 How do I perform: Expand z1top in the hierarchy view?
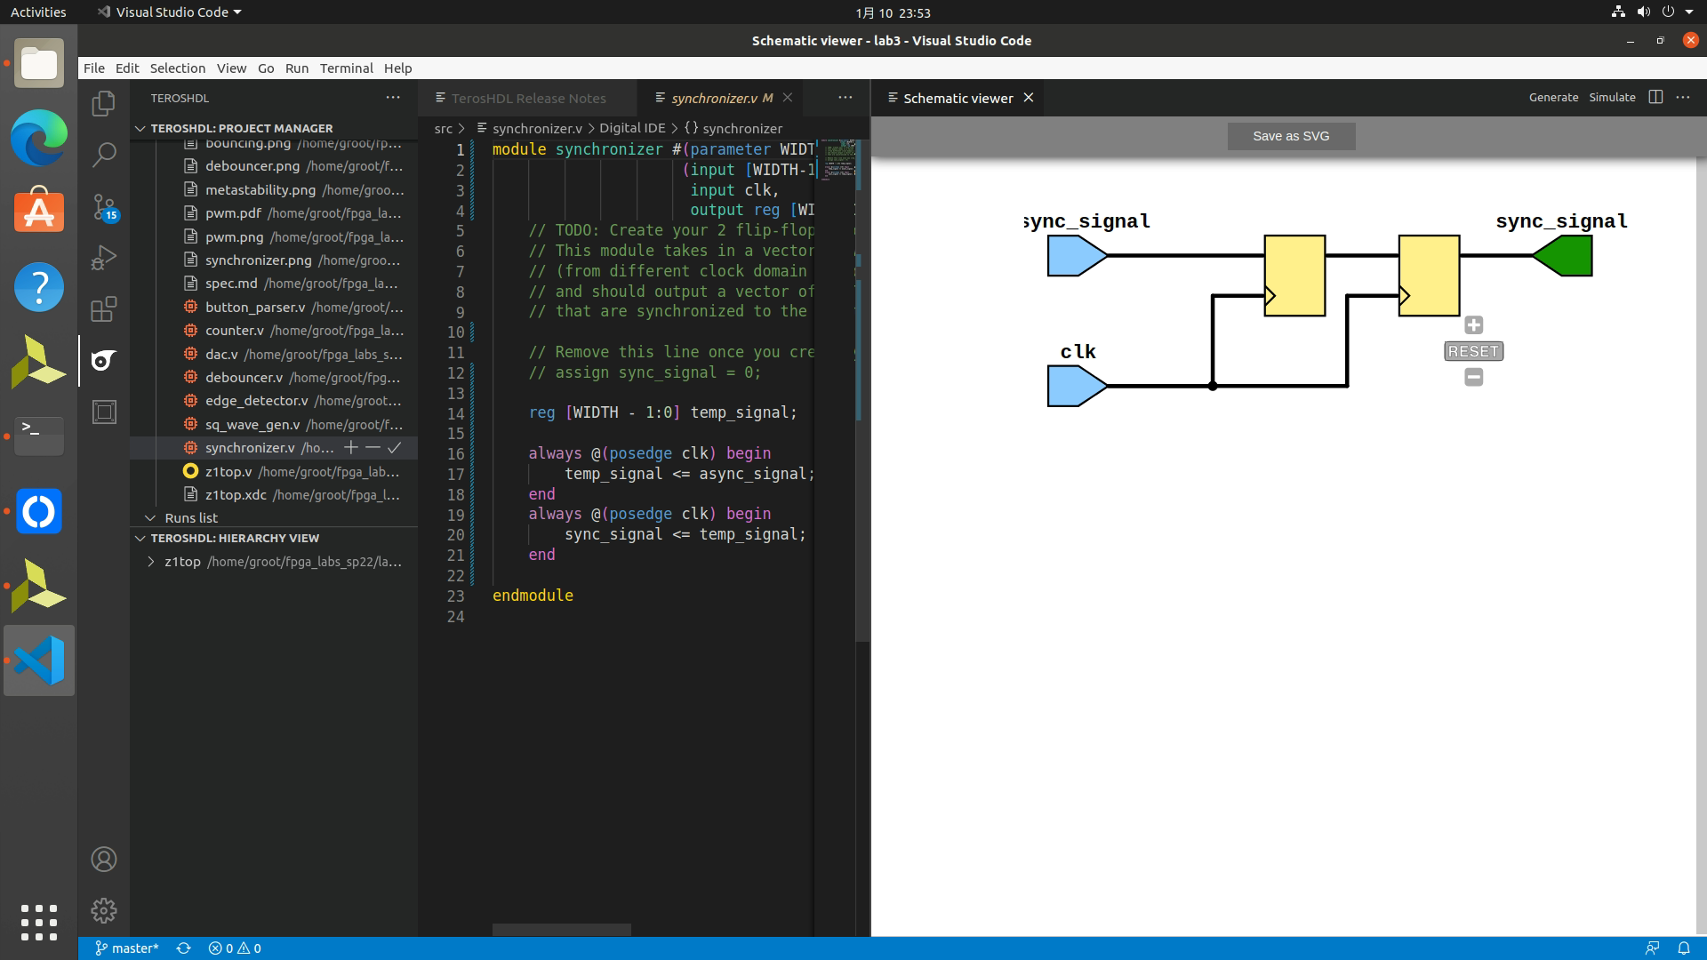[149, 561]
